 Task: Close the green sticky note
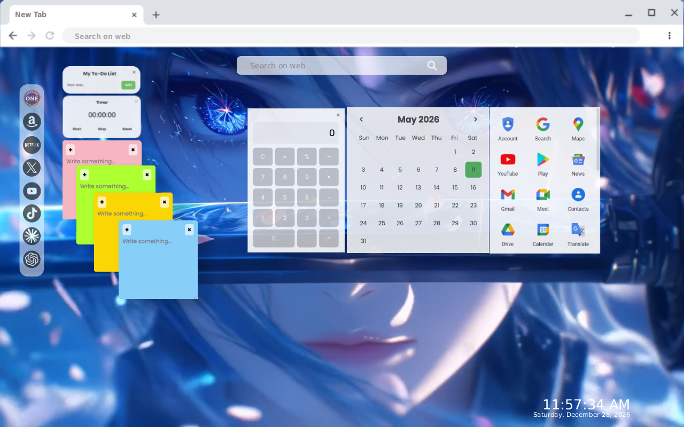pyautogui.click(x=147, y=175)
